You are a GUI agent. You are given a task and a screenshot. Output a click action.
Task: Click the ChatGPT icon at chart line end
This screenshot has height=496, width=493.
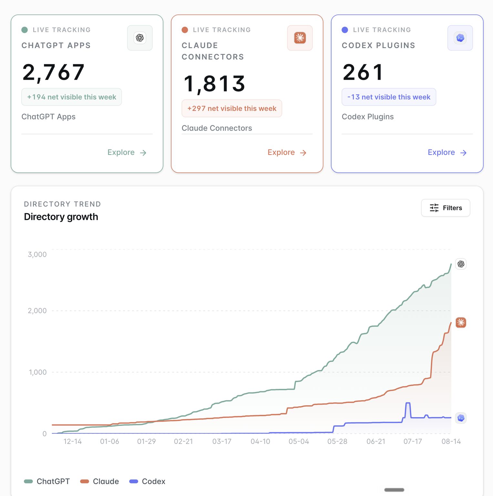[461, 264]
